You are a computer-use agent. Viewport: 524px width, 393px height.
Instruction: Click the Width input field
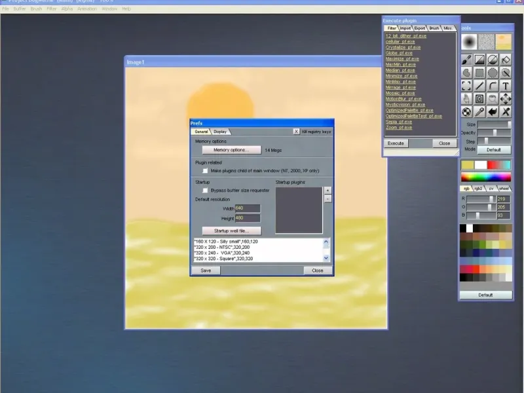pos(248,208)
